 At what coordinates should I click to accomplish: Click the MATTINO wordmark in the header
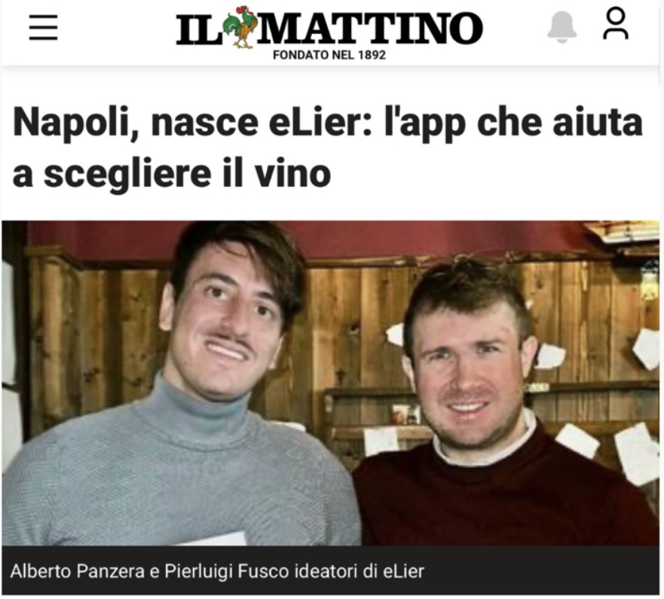click(x=369, y=29)
